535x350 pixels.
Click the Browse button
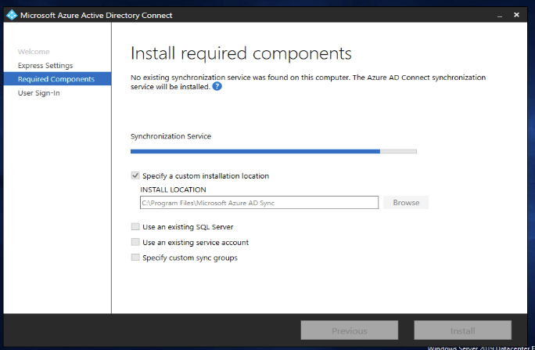(x=406, y=203)
